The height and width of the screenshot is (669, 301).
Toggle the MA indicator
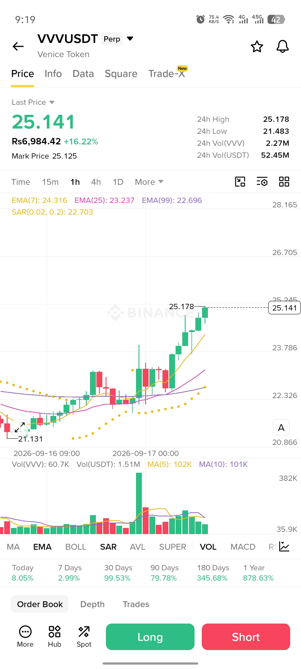(x=13, y=547)
